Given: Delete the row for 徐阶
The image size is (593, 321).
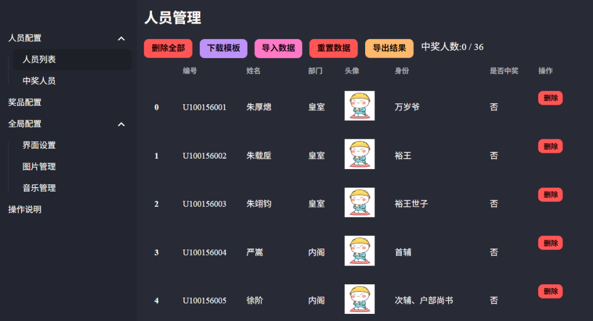Looking at the screenshot, I should pos(550,291).
